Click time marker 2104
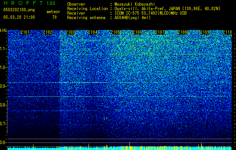Image resolution: width=236 pixels, height=150 pixels. coord(93,32)
